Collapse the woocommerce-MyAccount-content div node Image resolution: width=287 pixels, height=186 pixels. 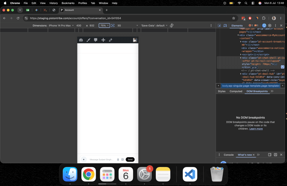click(238, 35)
